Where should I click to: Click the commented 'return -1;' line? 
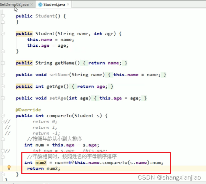pos(46,133)
